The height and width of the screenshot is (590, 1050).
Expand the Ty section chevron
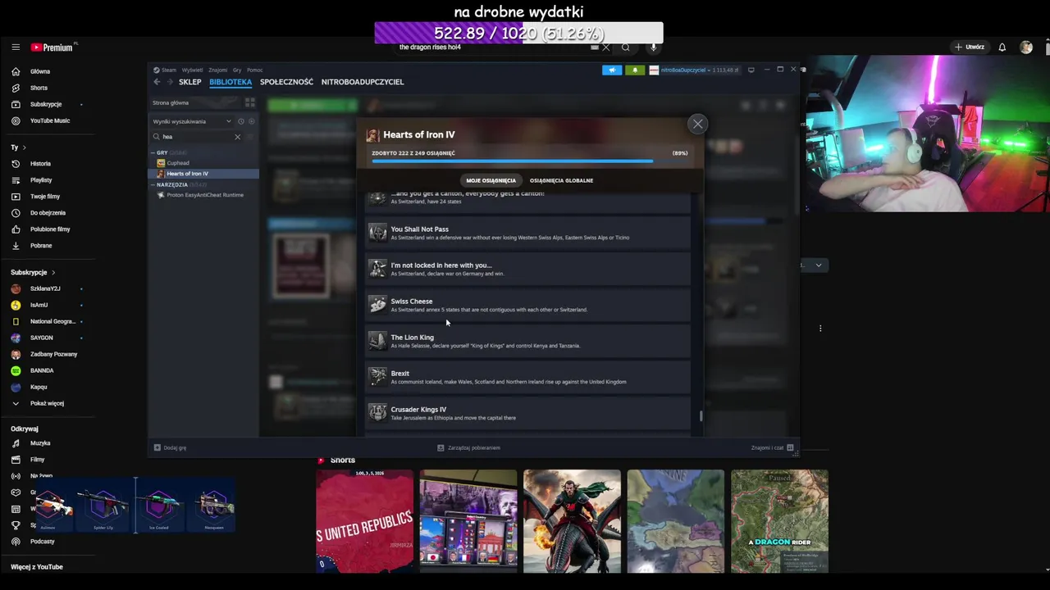pyautogui.click(x=24, y=147)
